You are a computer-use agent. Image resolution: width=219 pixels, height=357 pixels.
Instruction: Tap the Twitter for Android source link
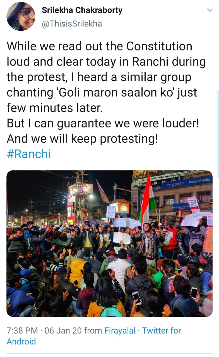tap(94, 336)
